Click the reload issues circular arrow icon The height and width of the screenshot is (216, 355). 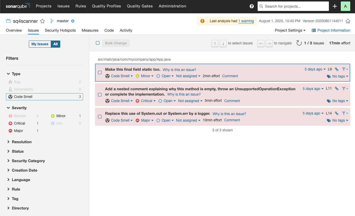299,43
